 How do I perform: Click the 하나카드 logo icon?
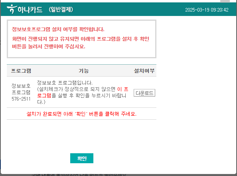click(12, 9)
